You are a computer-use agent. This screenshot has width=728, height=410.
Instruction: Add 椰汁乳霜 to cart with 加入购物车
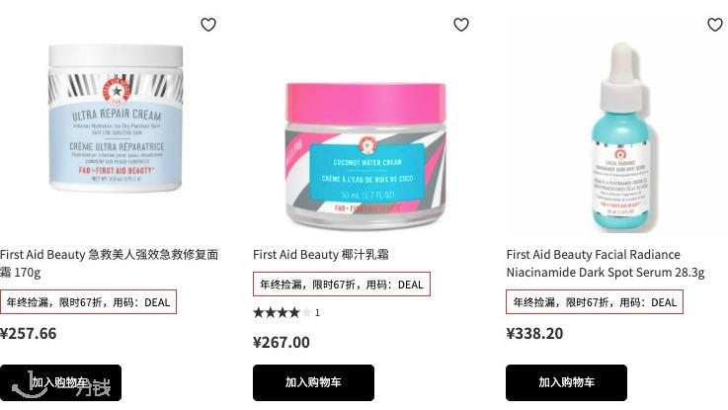pos(313,382)
